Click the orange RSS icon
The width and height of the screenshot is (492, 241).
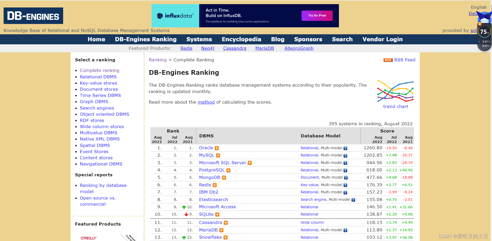[388, 60]
